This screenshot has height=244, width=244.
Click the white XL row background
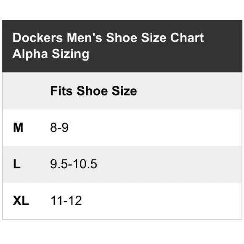tap(122, 201)
